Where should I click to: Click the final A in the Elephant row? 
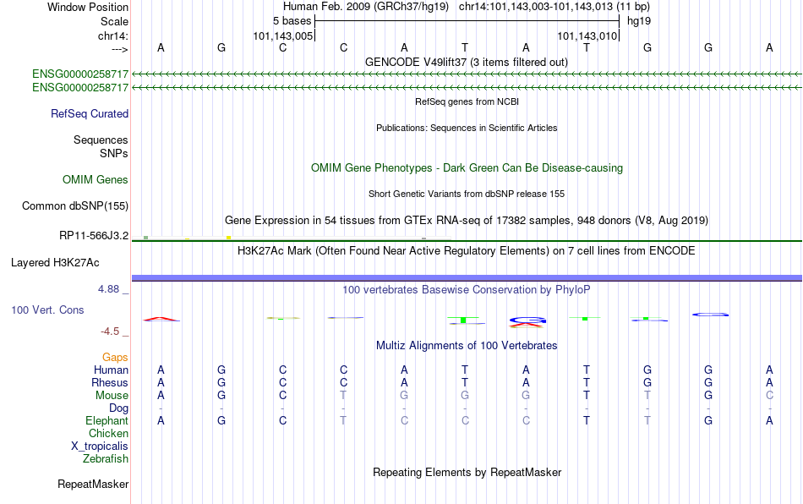click(769, 420)
